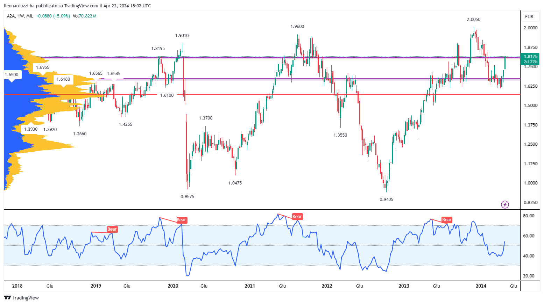The width and height of the screenshot is (544, 304).
Task: Click the 0.9575 low price label
Action: point(188,197)
